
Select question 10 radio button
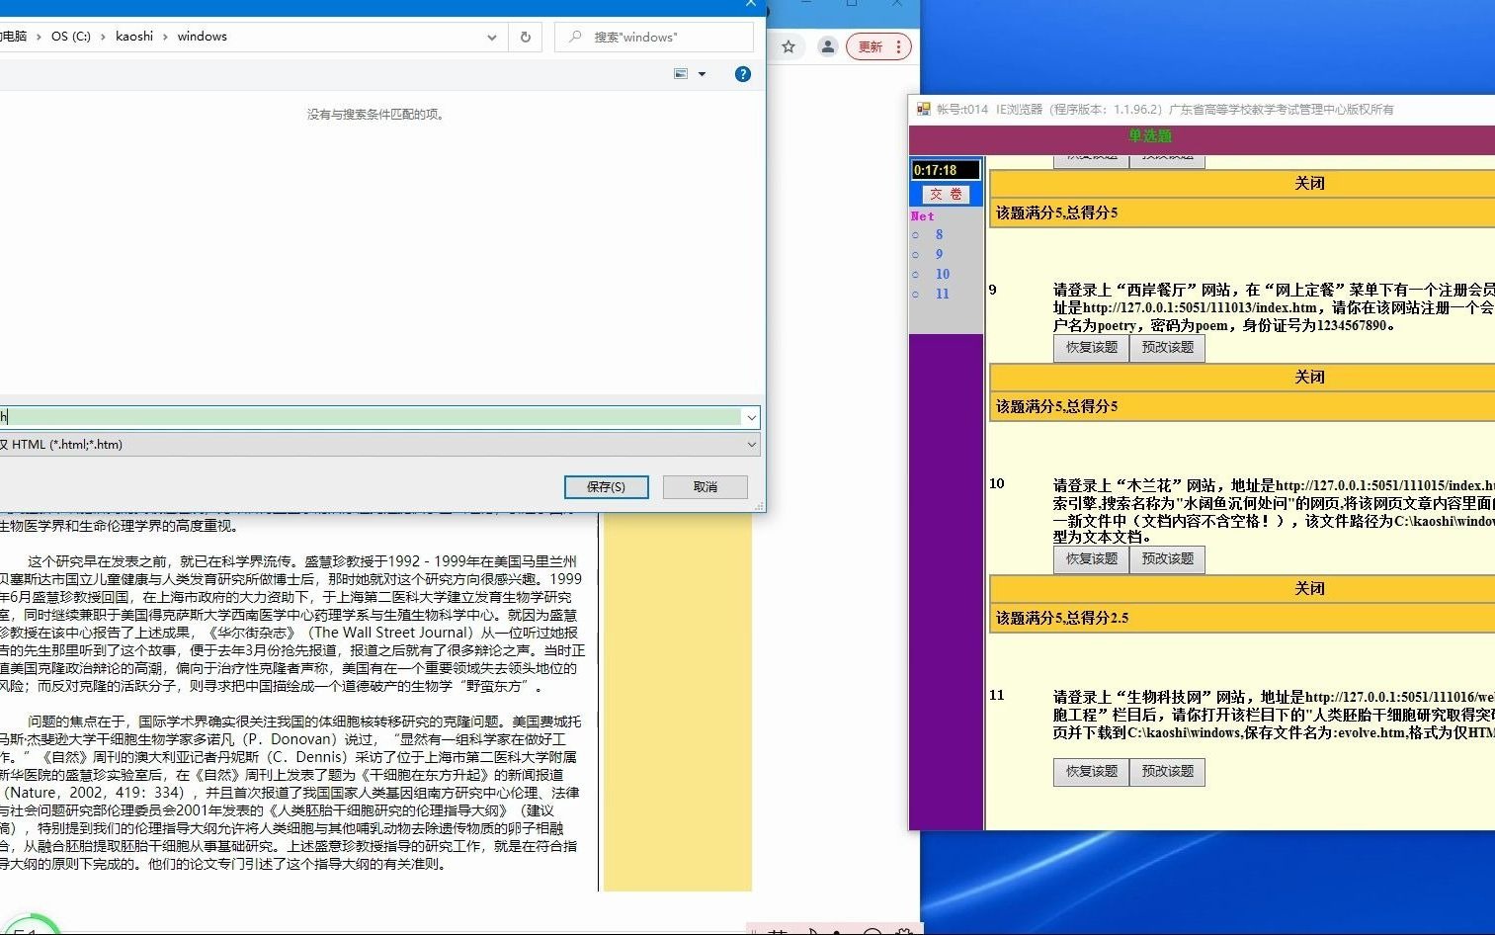[x=916, y=275]
